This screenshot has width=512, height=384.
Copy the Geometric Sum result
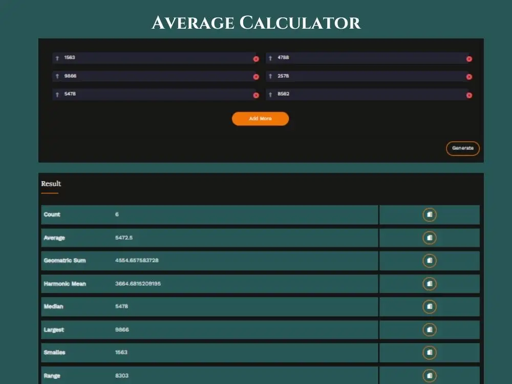click(430, 261)
